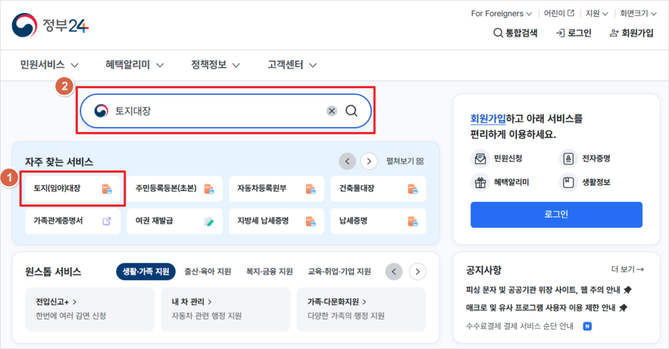Open the 정책정보 menu

pos(216,65)
